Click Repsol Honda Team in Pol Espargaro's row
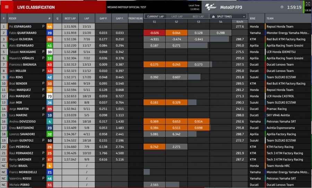This screenshot has height=188, width=312. pyautogui.click(x=280, y=27)
